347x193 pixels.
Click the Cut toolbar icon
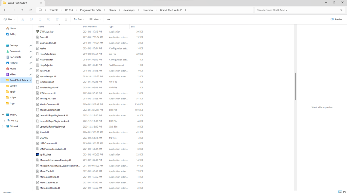pos(23,19)
